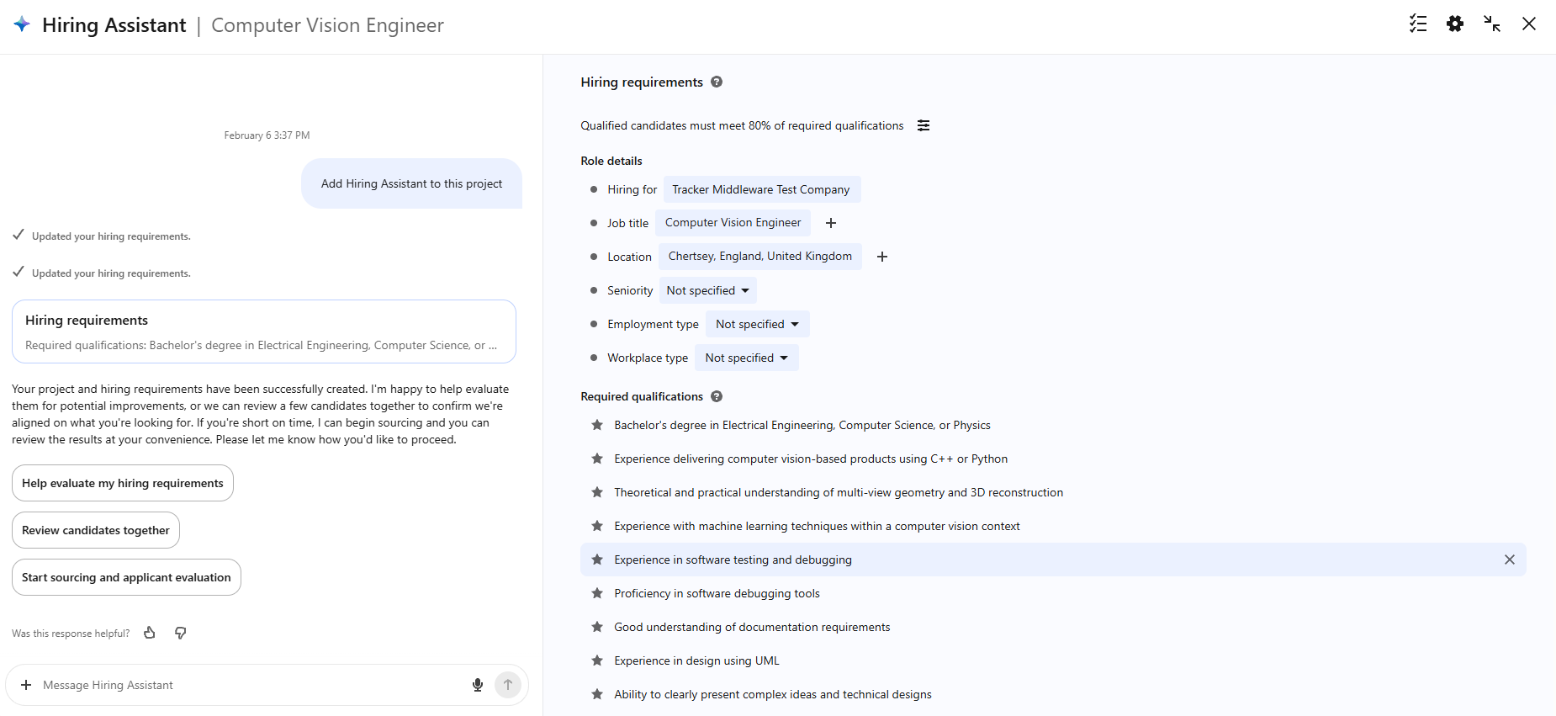Image resolution: width=1556 pixels, height=716 pixels.
Task: Click Start sourcing and applicant evaluation
Action: click(126, 577)
